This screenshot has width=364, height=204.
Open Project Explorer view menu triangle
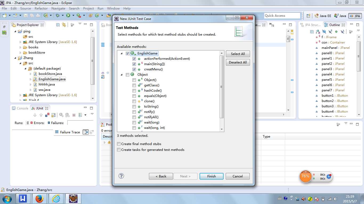(80, 24)
